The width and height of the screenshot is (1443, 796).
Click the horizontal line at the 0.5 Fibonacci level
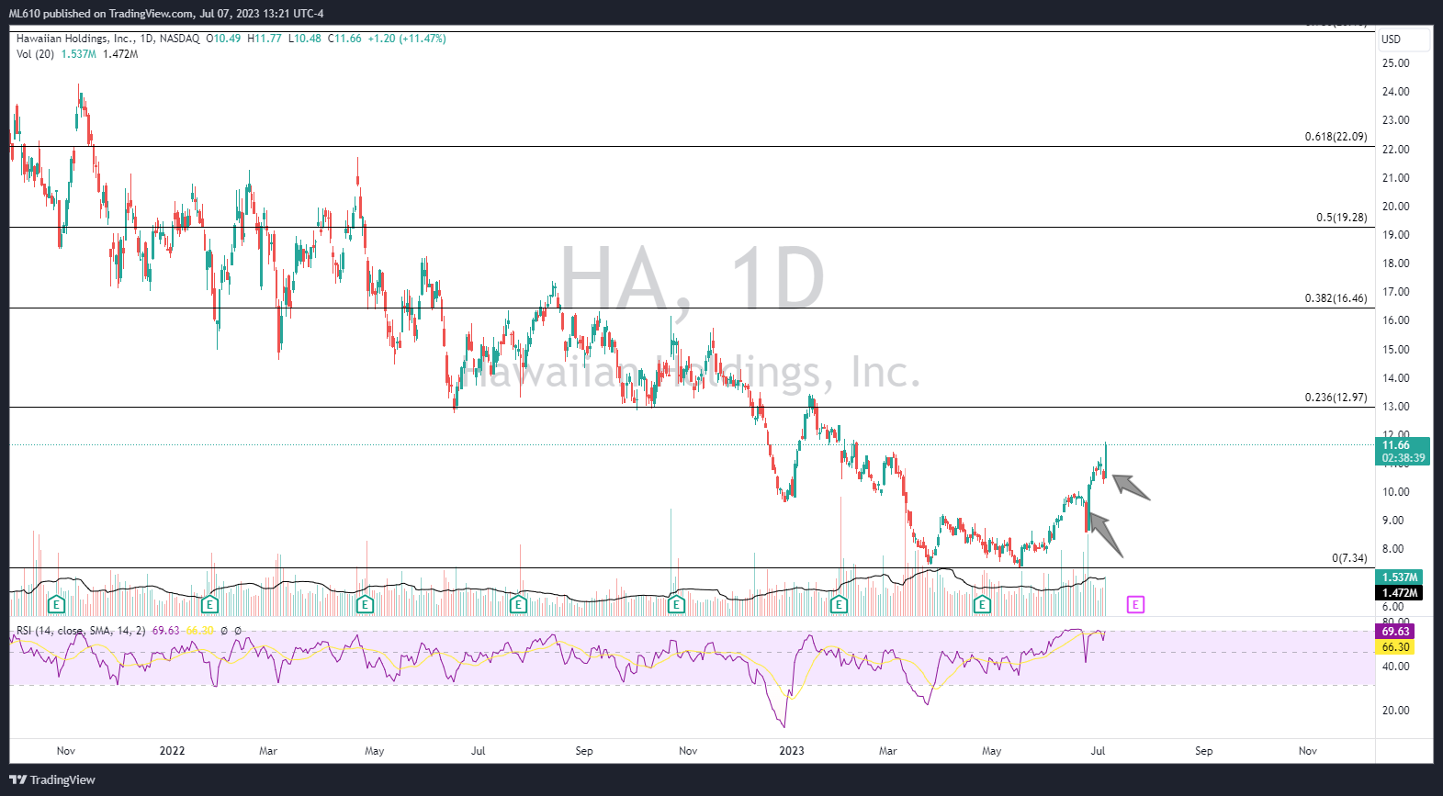coord(693,227)
